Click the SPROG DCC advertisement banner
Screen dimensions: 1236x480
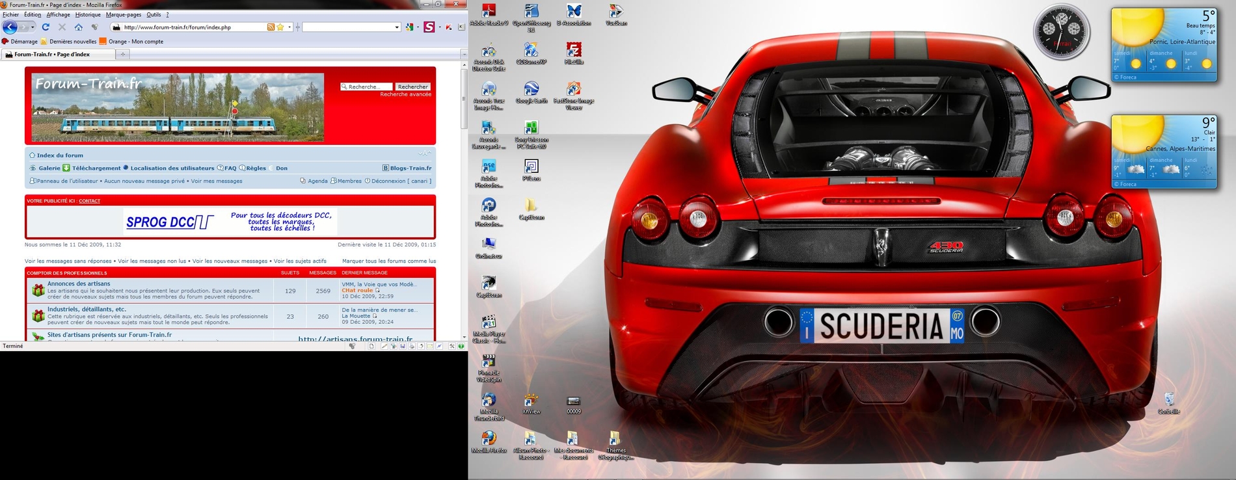coord(231,222)
